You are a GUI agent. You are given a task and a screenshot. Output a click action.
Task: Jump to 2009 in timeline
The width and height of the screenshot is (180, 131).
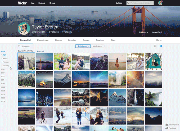(x=3, y=87)
